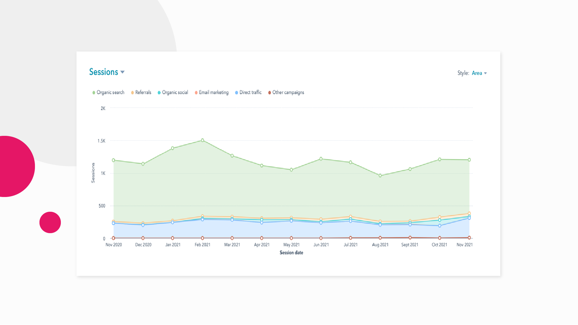Select Organic search data point for Jun 2021
Viewport: 578px width, 325px height.
(x=321, y=159)
